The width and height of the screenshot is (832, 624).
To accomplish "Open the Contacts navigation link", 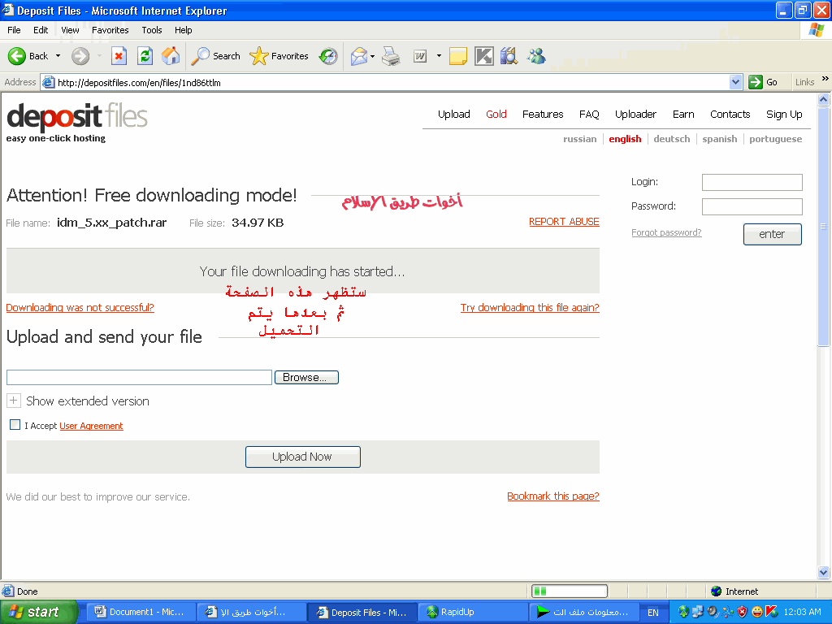I will pyautogui.click(x=730, y=114).
